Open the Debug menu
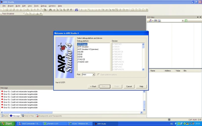The width and height of the screenshot is (202, 126). point(43,6)
